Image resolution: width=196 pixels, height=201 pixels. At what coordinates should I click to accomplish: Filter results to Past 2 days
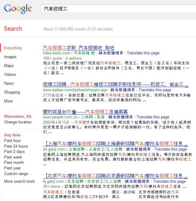(15, 152)
